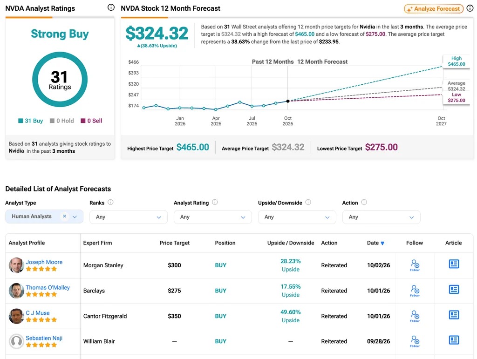Follow analyst Thomas O'Malley
Image resolution: width=477 pixels, height=359 pixels.
click(415, 291)
